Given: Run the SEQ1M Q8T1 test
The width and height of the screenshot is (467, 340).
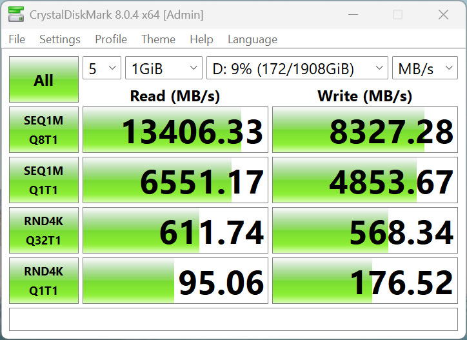Looking at the screenshot, I should 44,131.
